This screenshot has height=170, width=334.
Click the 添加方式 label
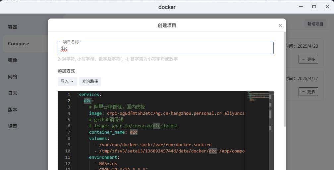(66, 71)
